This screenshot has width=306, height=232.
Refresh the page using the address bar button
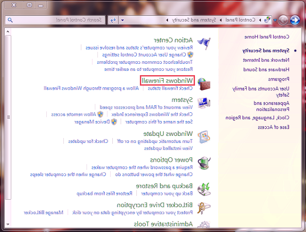113,20
